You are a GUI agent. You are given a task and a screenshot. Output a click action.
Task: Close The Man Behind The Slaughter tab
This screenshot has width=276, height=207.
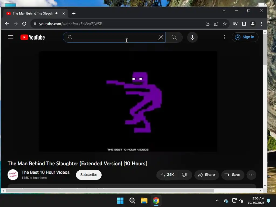pos(64,13)
